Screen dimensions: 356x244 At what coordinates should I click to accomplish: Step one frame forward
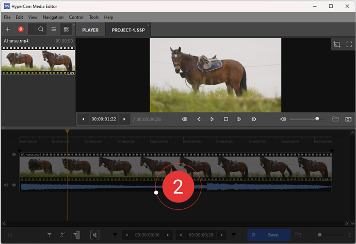(x=238, y=119)
